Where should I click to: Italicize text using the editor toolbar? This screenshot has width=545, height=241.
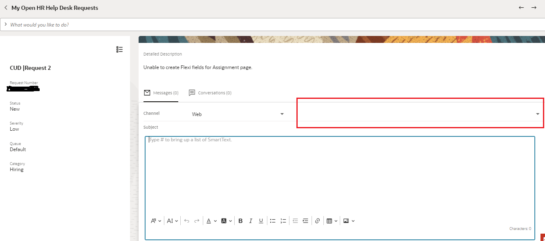pyautogui.click(x=251, y=221)
